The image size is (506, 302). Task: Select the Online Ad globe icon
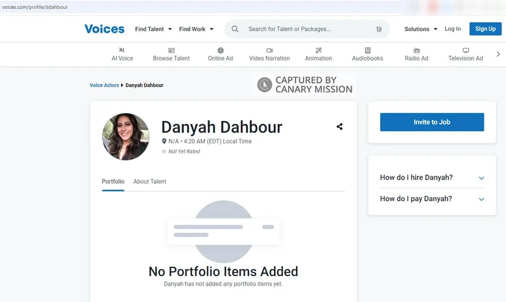220,51
